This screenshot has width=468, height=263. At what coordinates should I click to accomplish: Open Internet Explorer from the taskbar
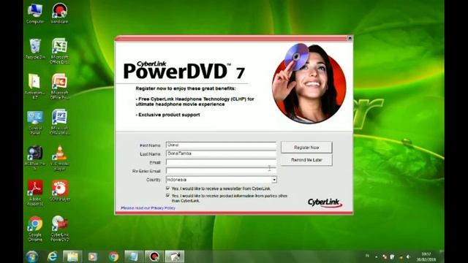click(53, 256)
